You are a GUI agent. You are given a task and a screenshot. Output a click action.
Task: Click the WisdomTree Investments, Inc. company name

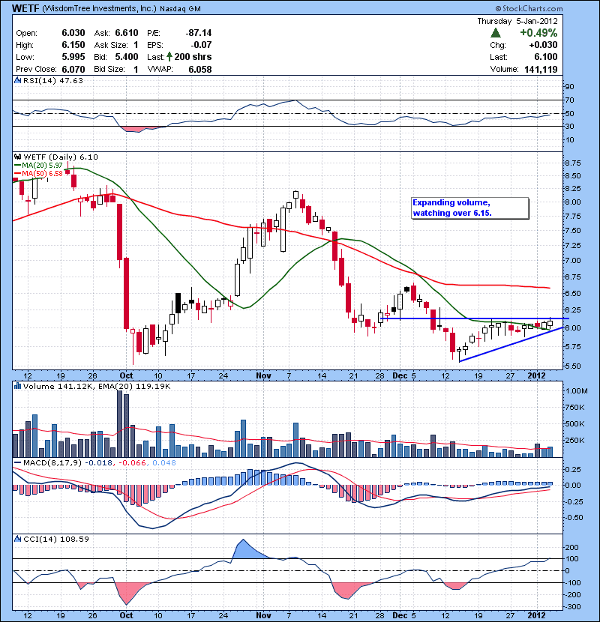99,8
